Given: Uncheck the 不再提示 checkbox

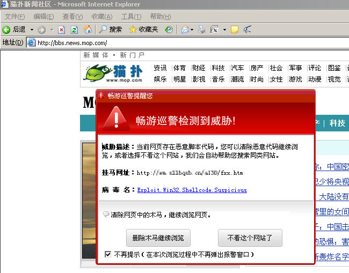Looking at the screenshot, I should [x=108, y=254].
